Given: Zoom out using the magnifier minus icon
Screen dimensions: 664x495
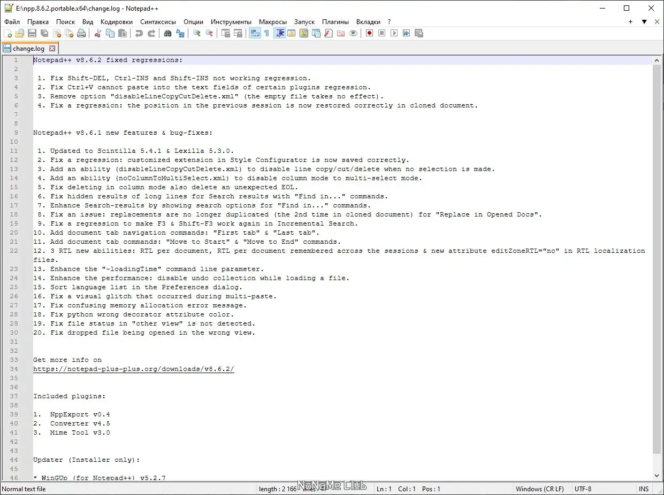Looking at the screenshot, I should (x=209, y=33).
